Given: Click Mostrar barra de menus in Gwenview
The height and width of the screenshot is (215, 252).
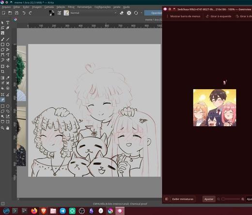Looking at the screenshot, I should pos(183,17).
